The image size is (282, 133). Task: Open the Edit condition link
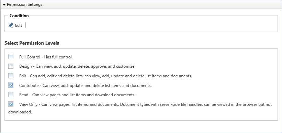[19, 25]
